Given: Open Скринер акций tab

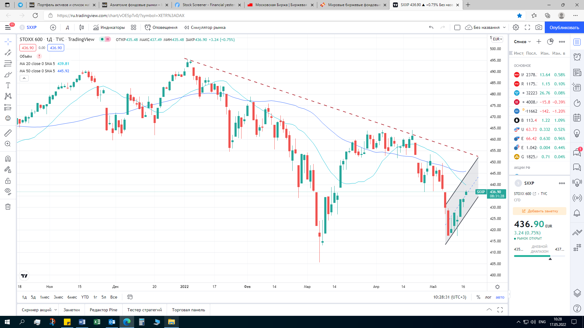Looking at the screenshot, I should pyautogui.click(x=36, y=310).
